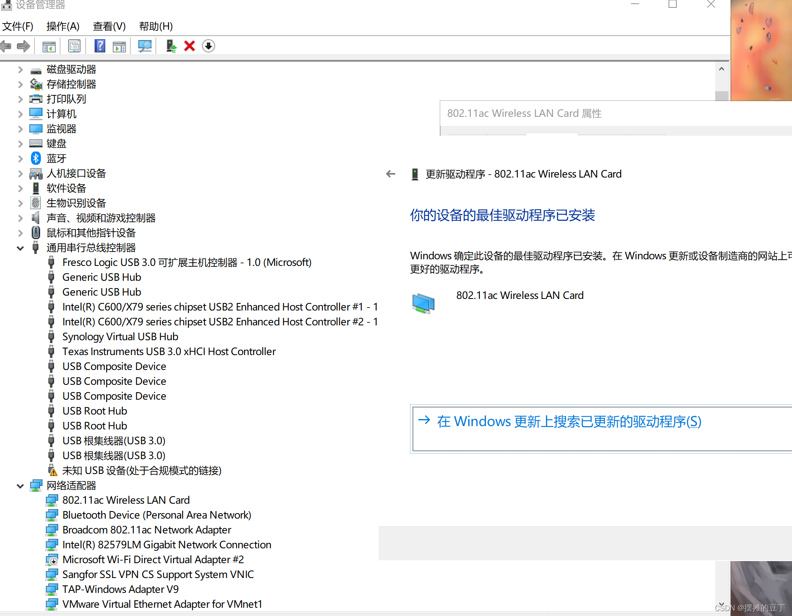Click the device list scrollbar thumb
Image resolution: width=792 pixels, height=616 pixels.
[721, 96]
